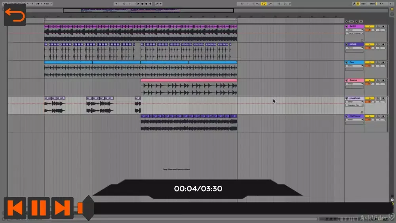Open Perc track None device chooser

coord(354,66)
